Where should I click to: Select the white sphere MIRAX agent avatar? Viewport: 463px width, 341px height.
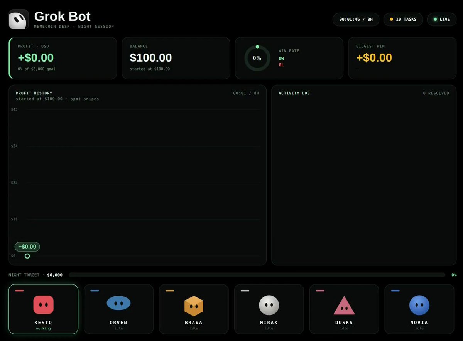tap(269, 305)
